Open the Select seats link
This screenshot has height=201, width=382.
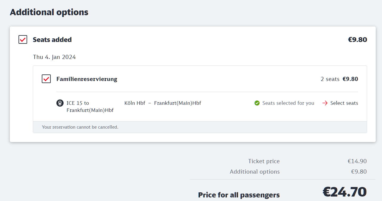click(344, 103)
